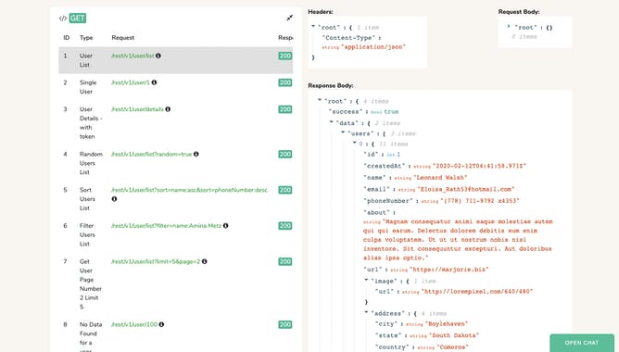This screenshot has height=352, width=619.
Task: Click the Request column header
Action: point(122,37)
